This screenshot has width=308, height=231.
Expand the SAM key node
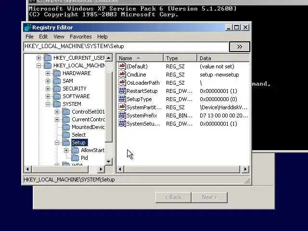[48, 81]
